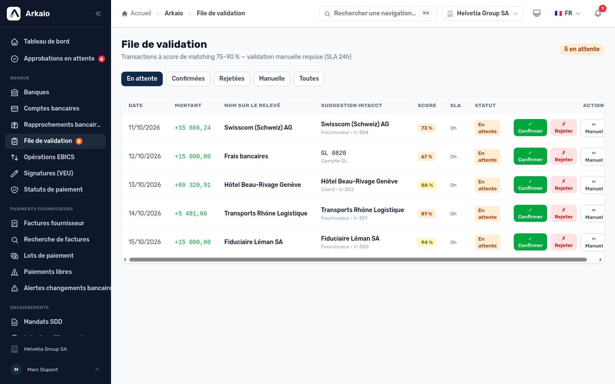The image size is (615, 384).
Task: Click the Arkaio logo icon
Action: click(x=13, y=13)
